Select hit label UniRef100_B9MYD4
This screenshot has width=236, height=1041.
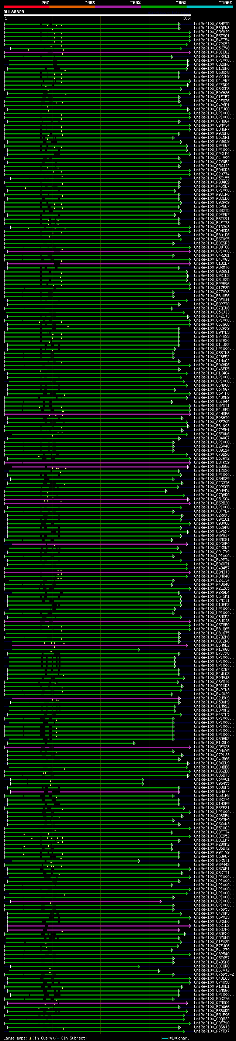(x=212, y=491)
